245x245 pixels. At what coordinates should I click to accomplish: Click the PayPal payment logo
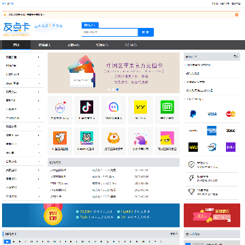(193, 114)
